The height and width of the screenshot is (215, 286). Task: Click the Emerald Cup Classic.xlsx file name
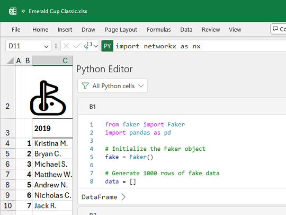[58, 11]
